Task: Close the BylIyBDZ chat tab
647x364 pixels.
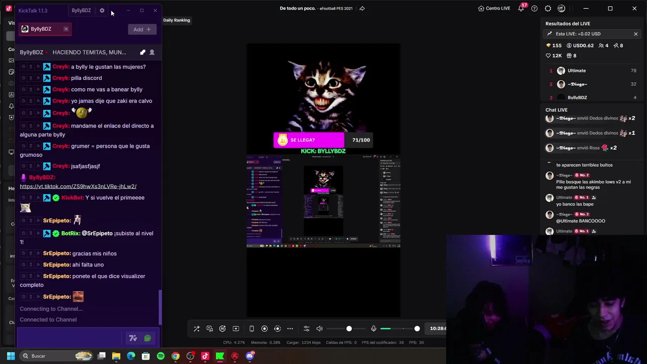Action: click(66, 29)
